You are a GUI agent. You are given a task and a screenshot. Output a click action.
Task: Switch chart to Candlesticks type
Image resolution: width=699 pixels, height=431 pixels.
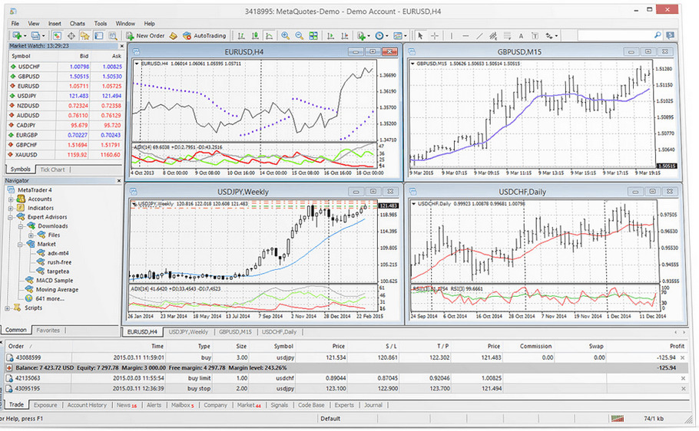tap(255, 35)
